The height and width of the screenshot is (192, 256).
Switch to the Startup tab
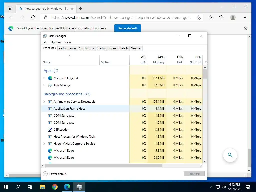102,48
